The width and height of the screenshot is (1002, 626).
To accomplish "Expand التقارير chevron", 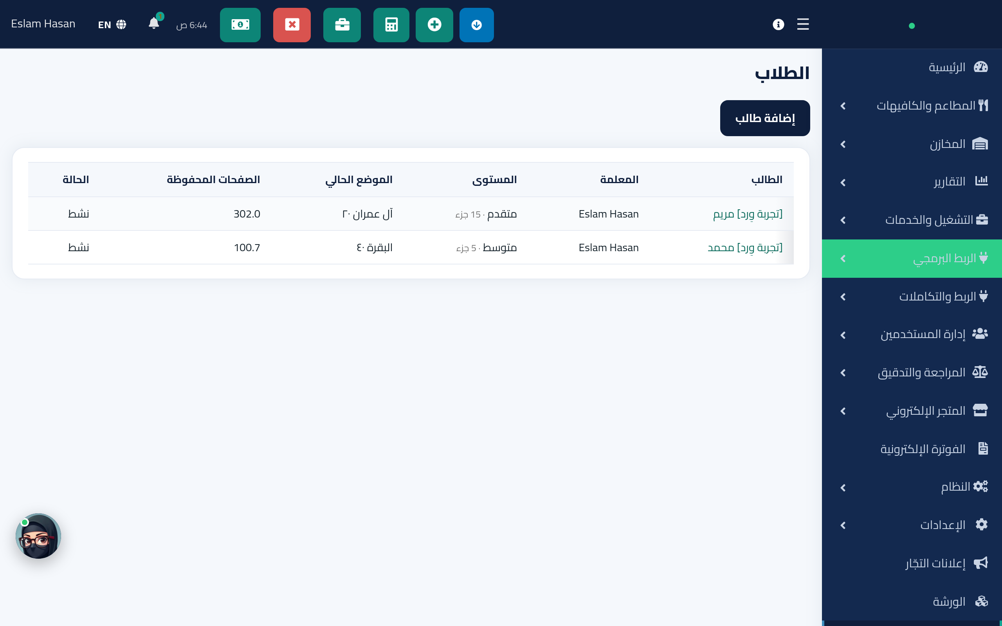I will (x=843, y=183).
